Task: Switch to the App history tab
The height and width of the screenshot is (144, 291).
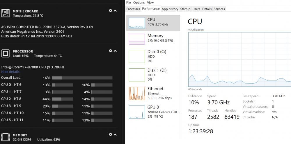Action: (x=170, y=9)
